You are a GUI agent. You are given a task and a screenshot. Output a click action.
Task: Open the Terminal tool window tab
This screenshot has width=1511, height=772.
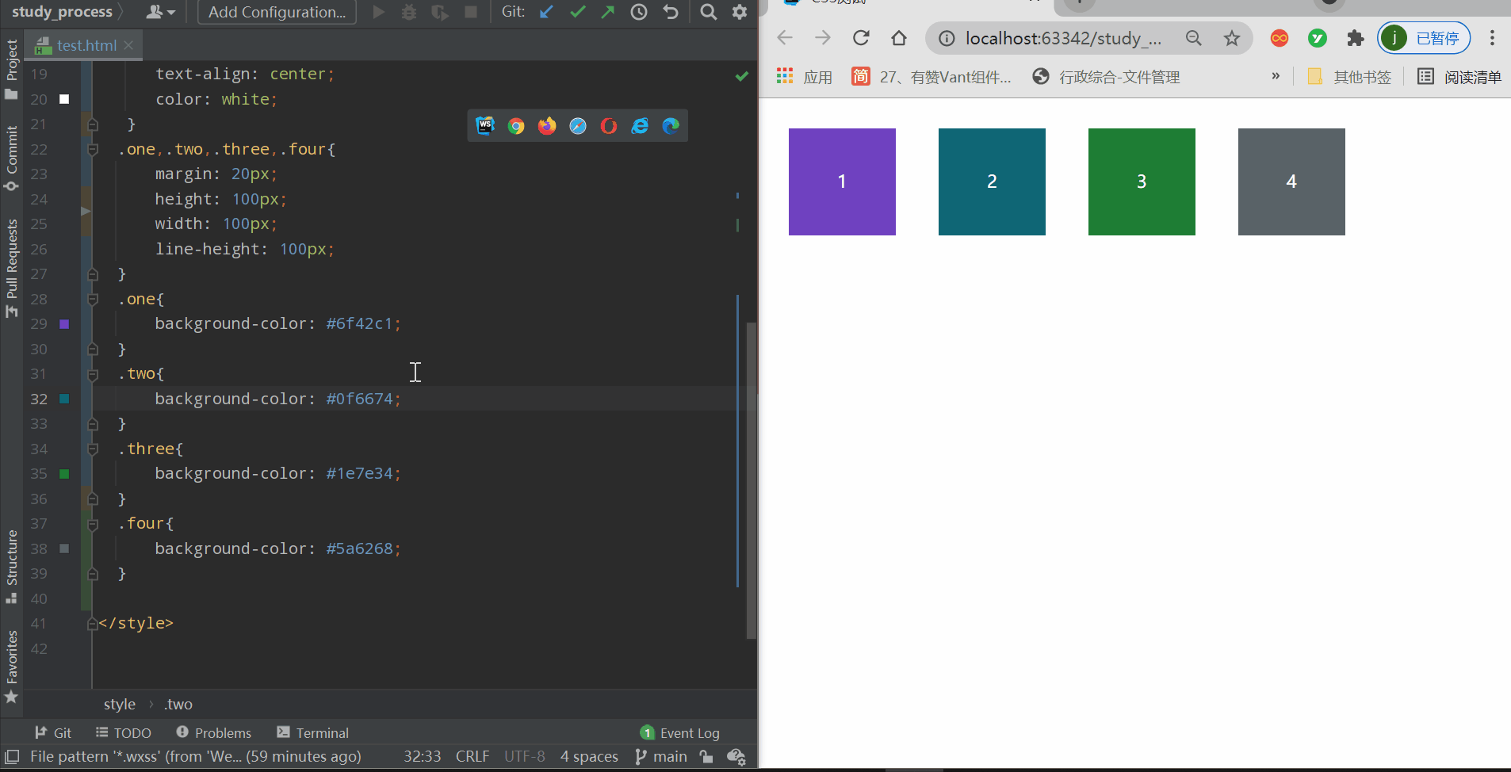tap(313, 733)
